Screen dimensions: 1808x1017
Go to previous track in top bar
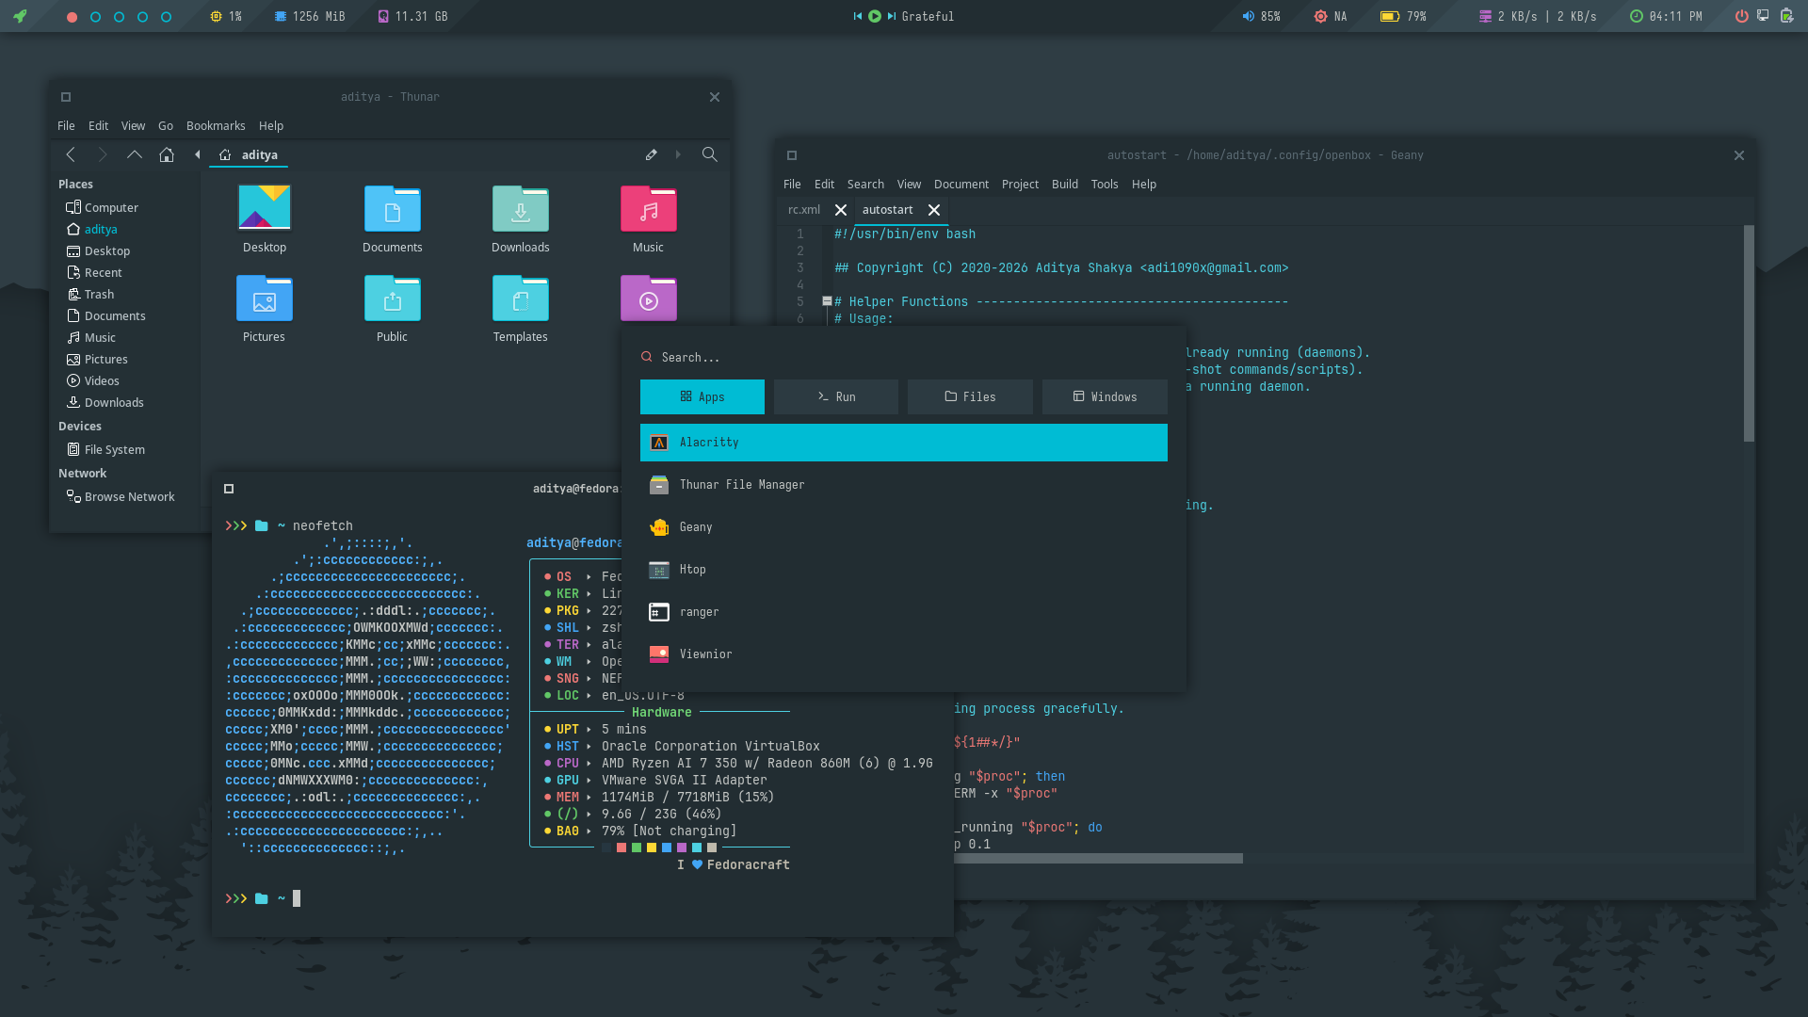coord(858,16)
